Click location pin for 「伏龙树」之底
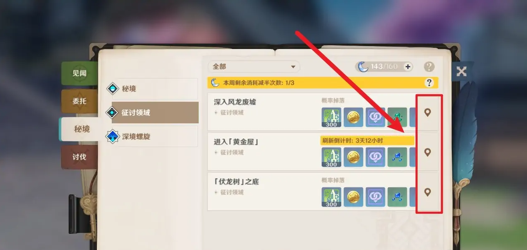 (427, 192)
